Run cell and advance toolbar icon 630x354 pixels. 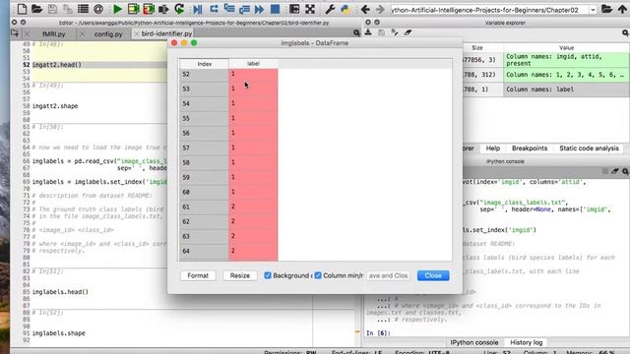[x=149, y=9]
